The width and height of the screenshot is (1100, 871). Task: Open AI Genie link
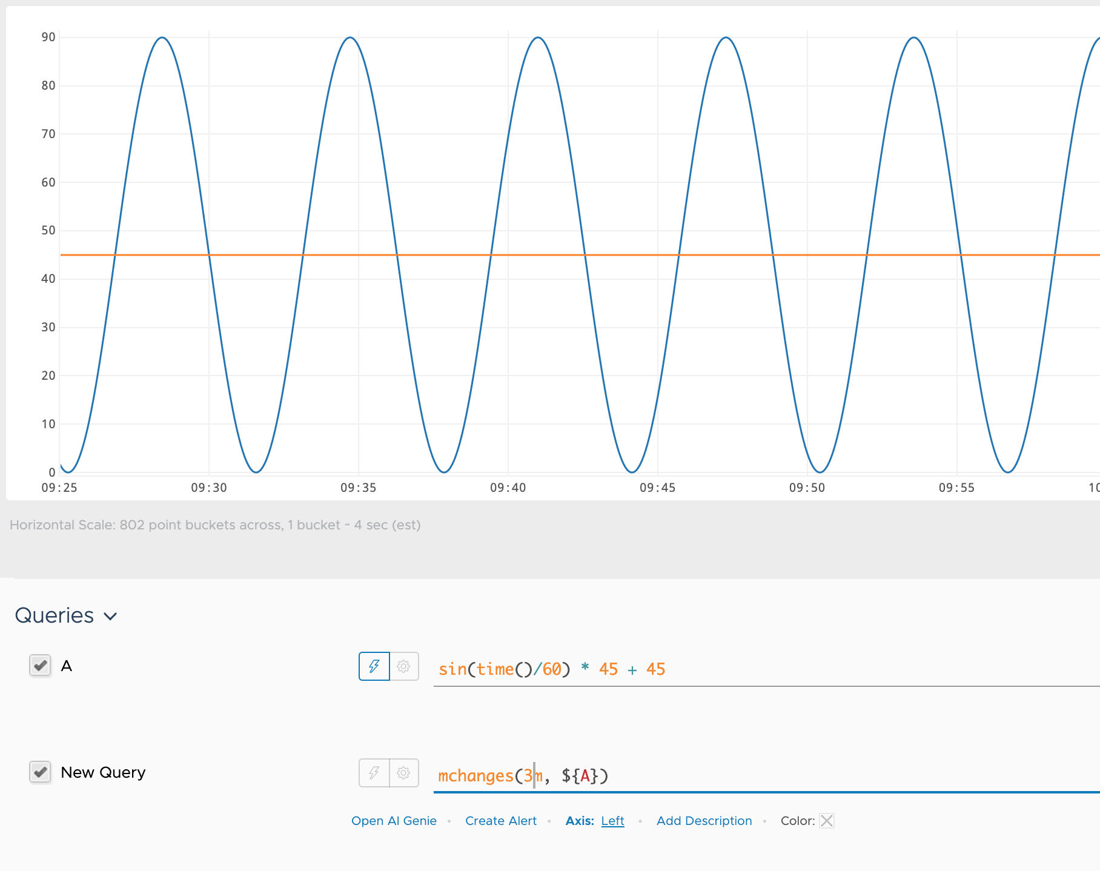coord(394,821)
